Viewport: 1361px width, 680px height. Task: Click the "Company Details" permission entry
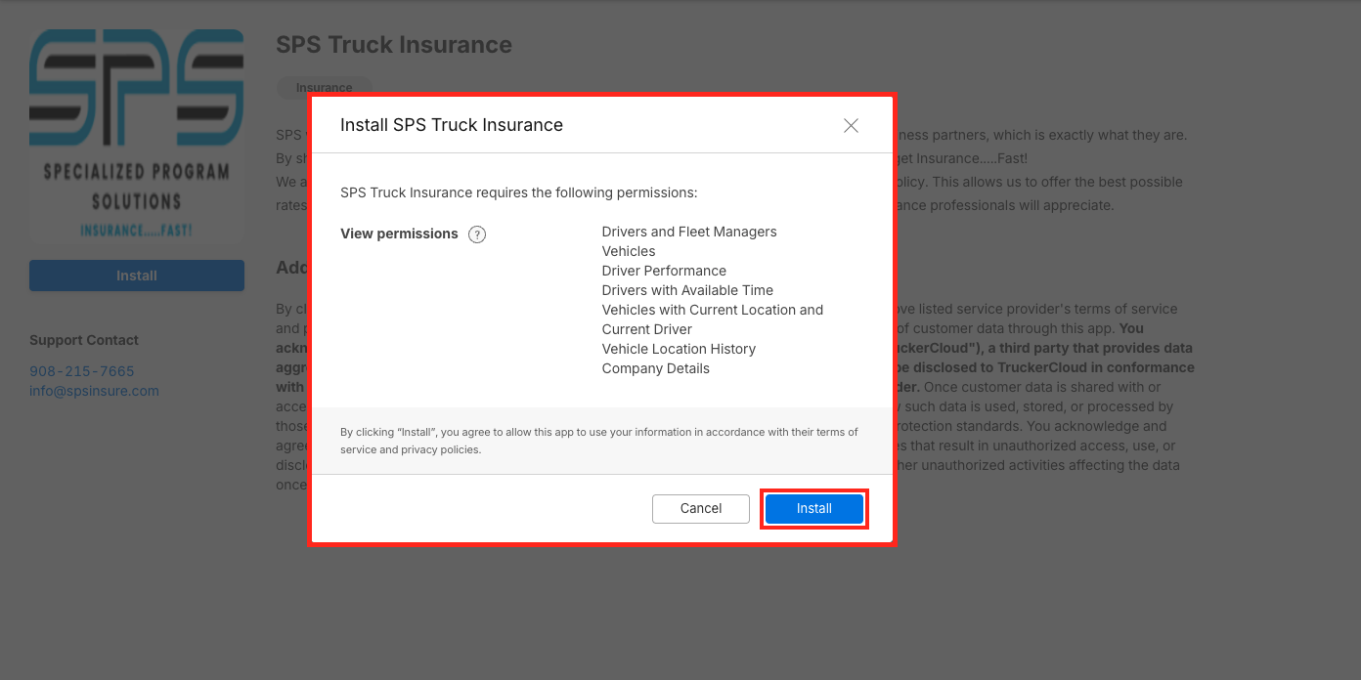[x=656, y=368]
